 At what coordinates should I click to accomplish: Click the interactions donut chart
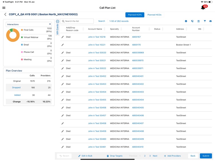(x=13, y=35)
